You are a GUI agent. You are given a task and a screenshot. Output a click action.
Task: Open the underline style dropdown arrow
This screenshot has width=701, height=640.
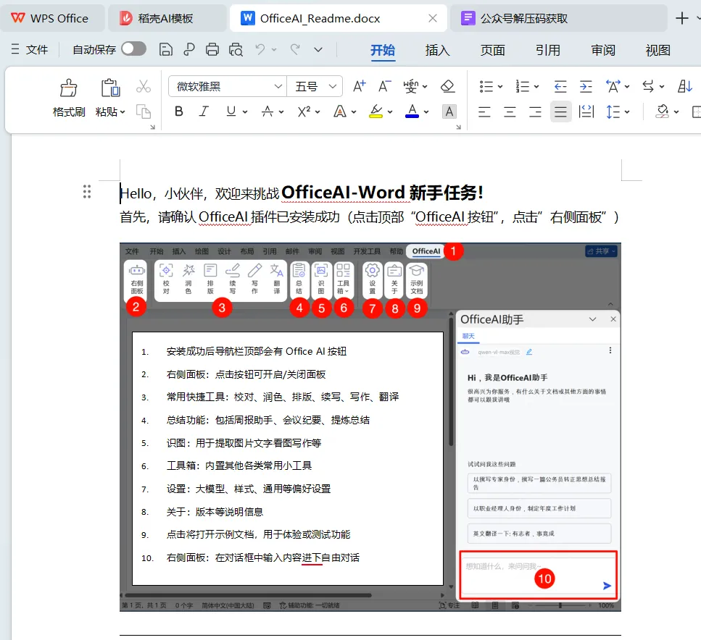(245, 111)
